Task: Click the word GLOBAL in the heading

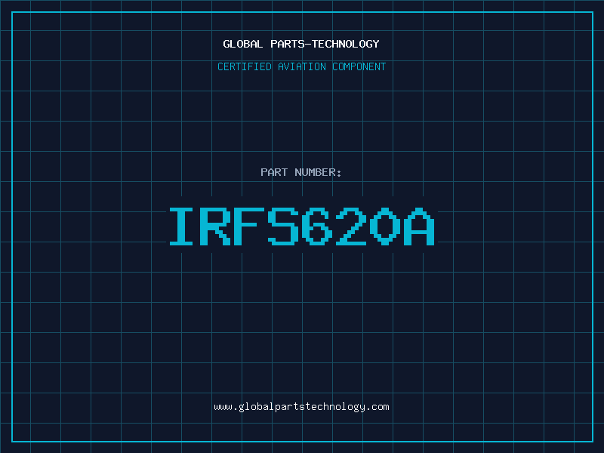Action: pos(244,44)
